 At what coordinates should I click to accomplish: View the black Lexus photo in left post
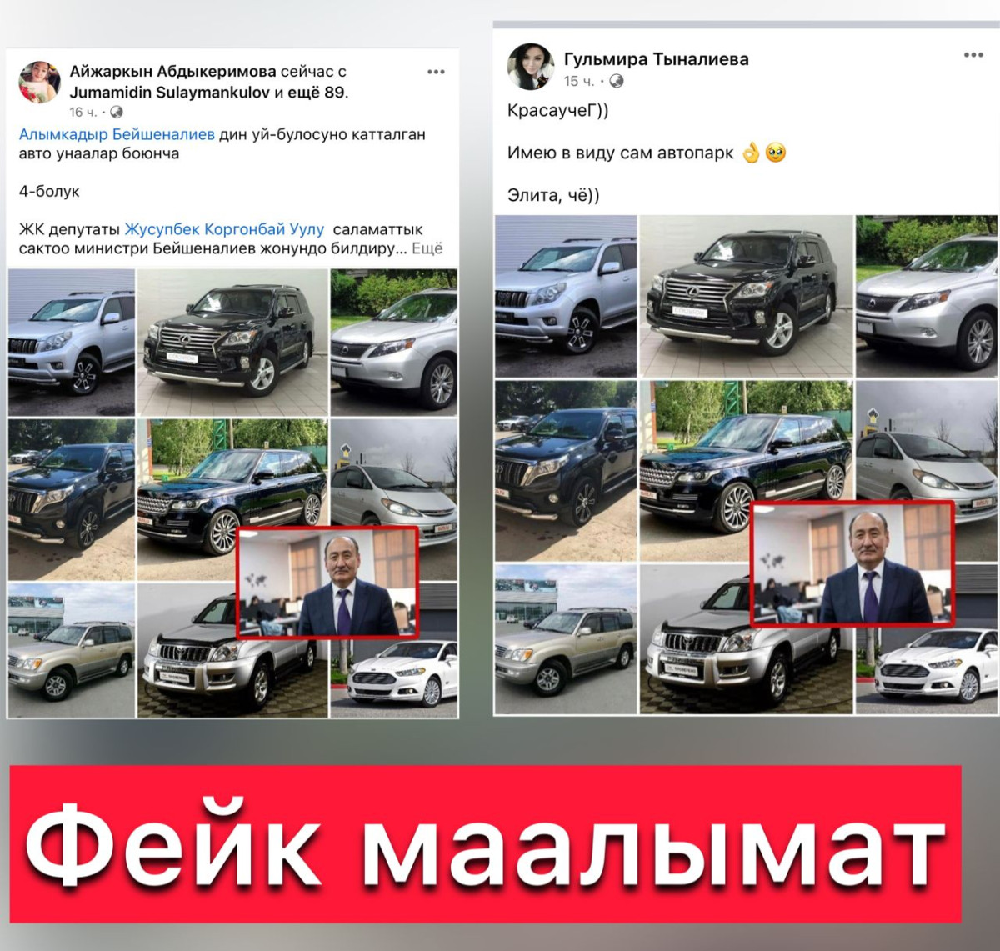click(x=232, y=343)
